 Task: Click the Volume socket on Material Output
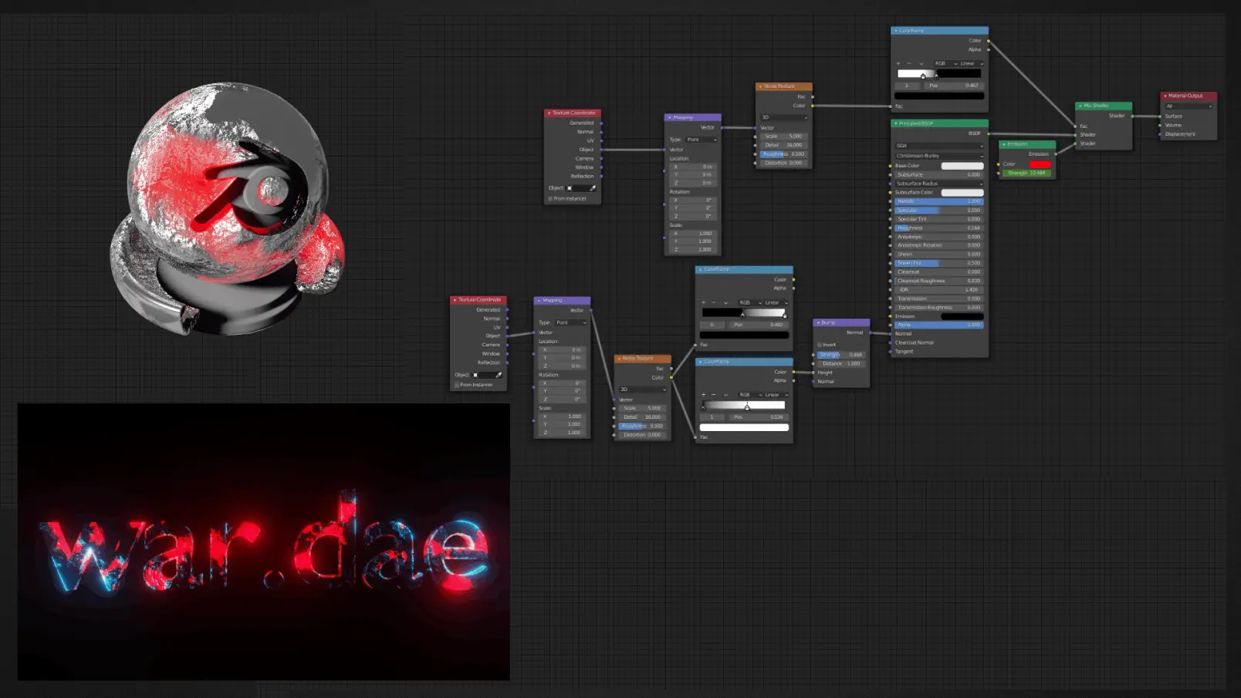tap(1160, 125)
